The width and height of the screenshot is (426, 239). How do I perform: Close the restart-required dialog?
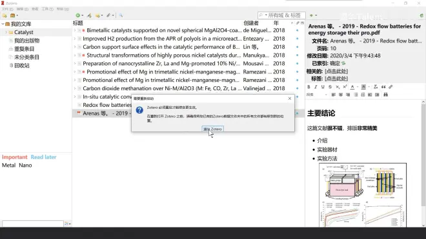[x=290, y=99]
